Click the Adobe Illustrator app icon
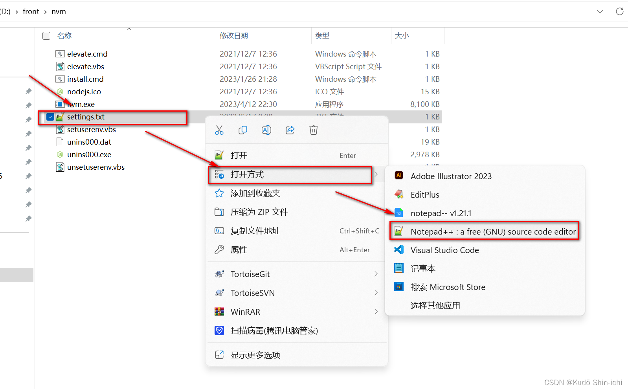The image size is (628, 389). coord(399,176)
